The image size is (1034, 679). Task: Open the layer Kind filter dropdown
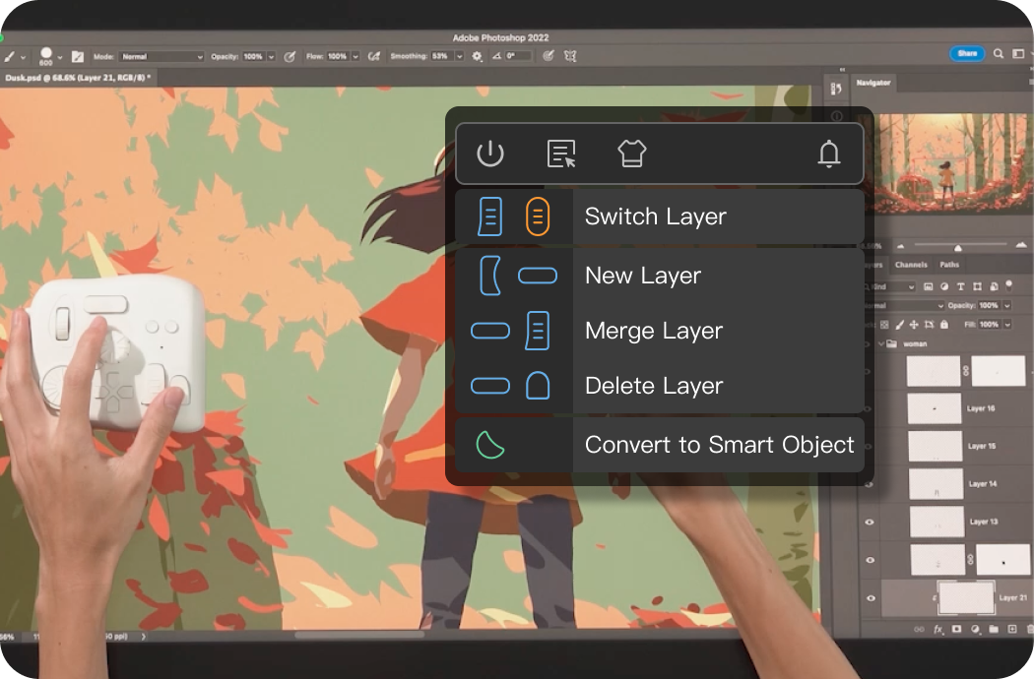click(x=891, y=286)
